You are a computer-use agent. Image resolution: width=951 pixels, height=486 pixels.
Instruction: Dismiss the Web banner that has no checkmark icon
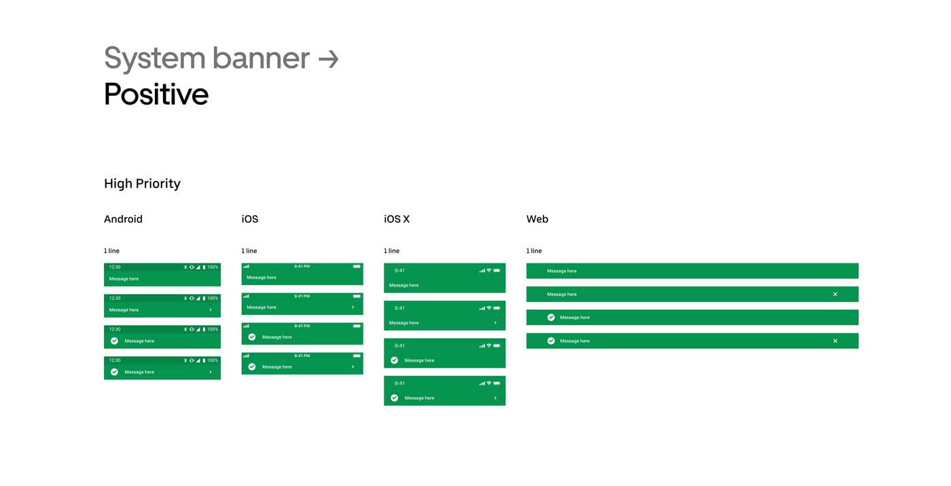click(x=835, y=294)
